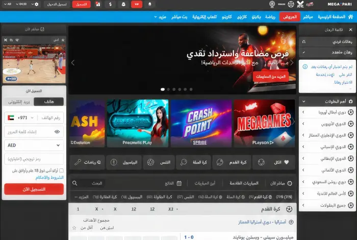This screenshot has height=240, width=357.
Task: Click the password (كلمة المرور) input field
Action: (34, 132)
